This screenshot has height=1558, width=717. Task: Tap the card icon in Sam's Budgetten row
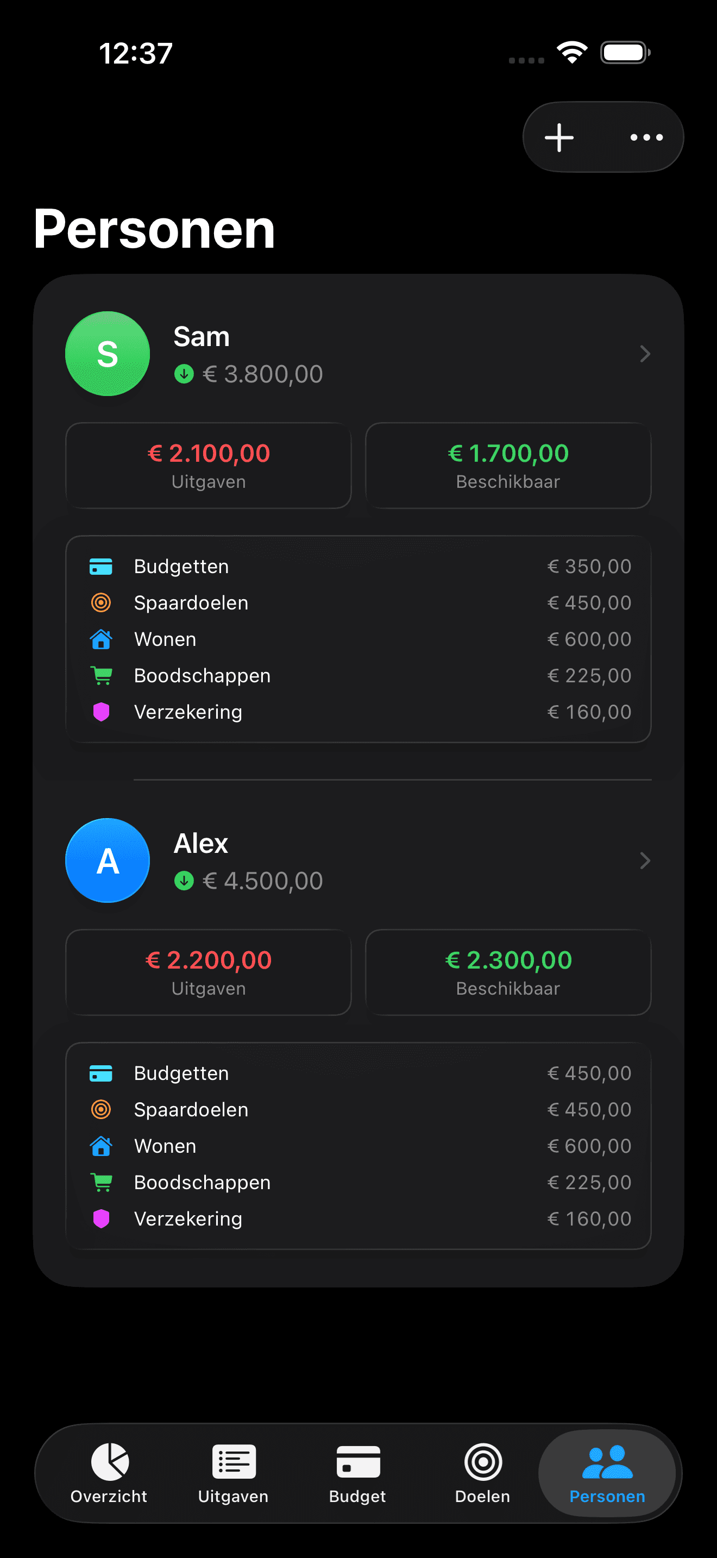101,567
